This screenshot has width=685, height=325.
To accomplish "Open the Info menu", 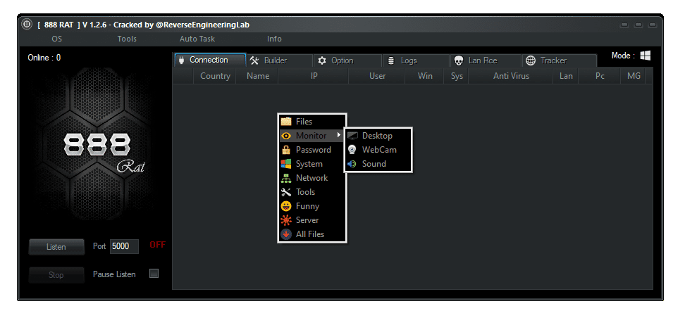I will pyautogui.click(x=274, y=39).
